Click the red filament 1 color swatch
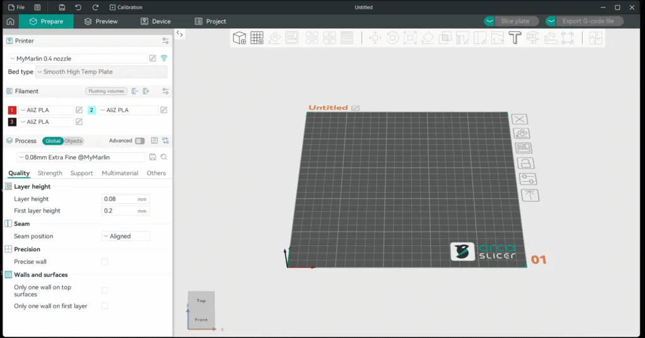 click(x=12, y=110)
